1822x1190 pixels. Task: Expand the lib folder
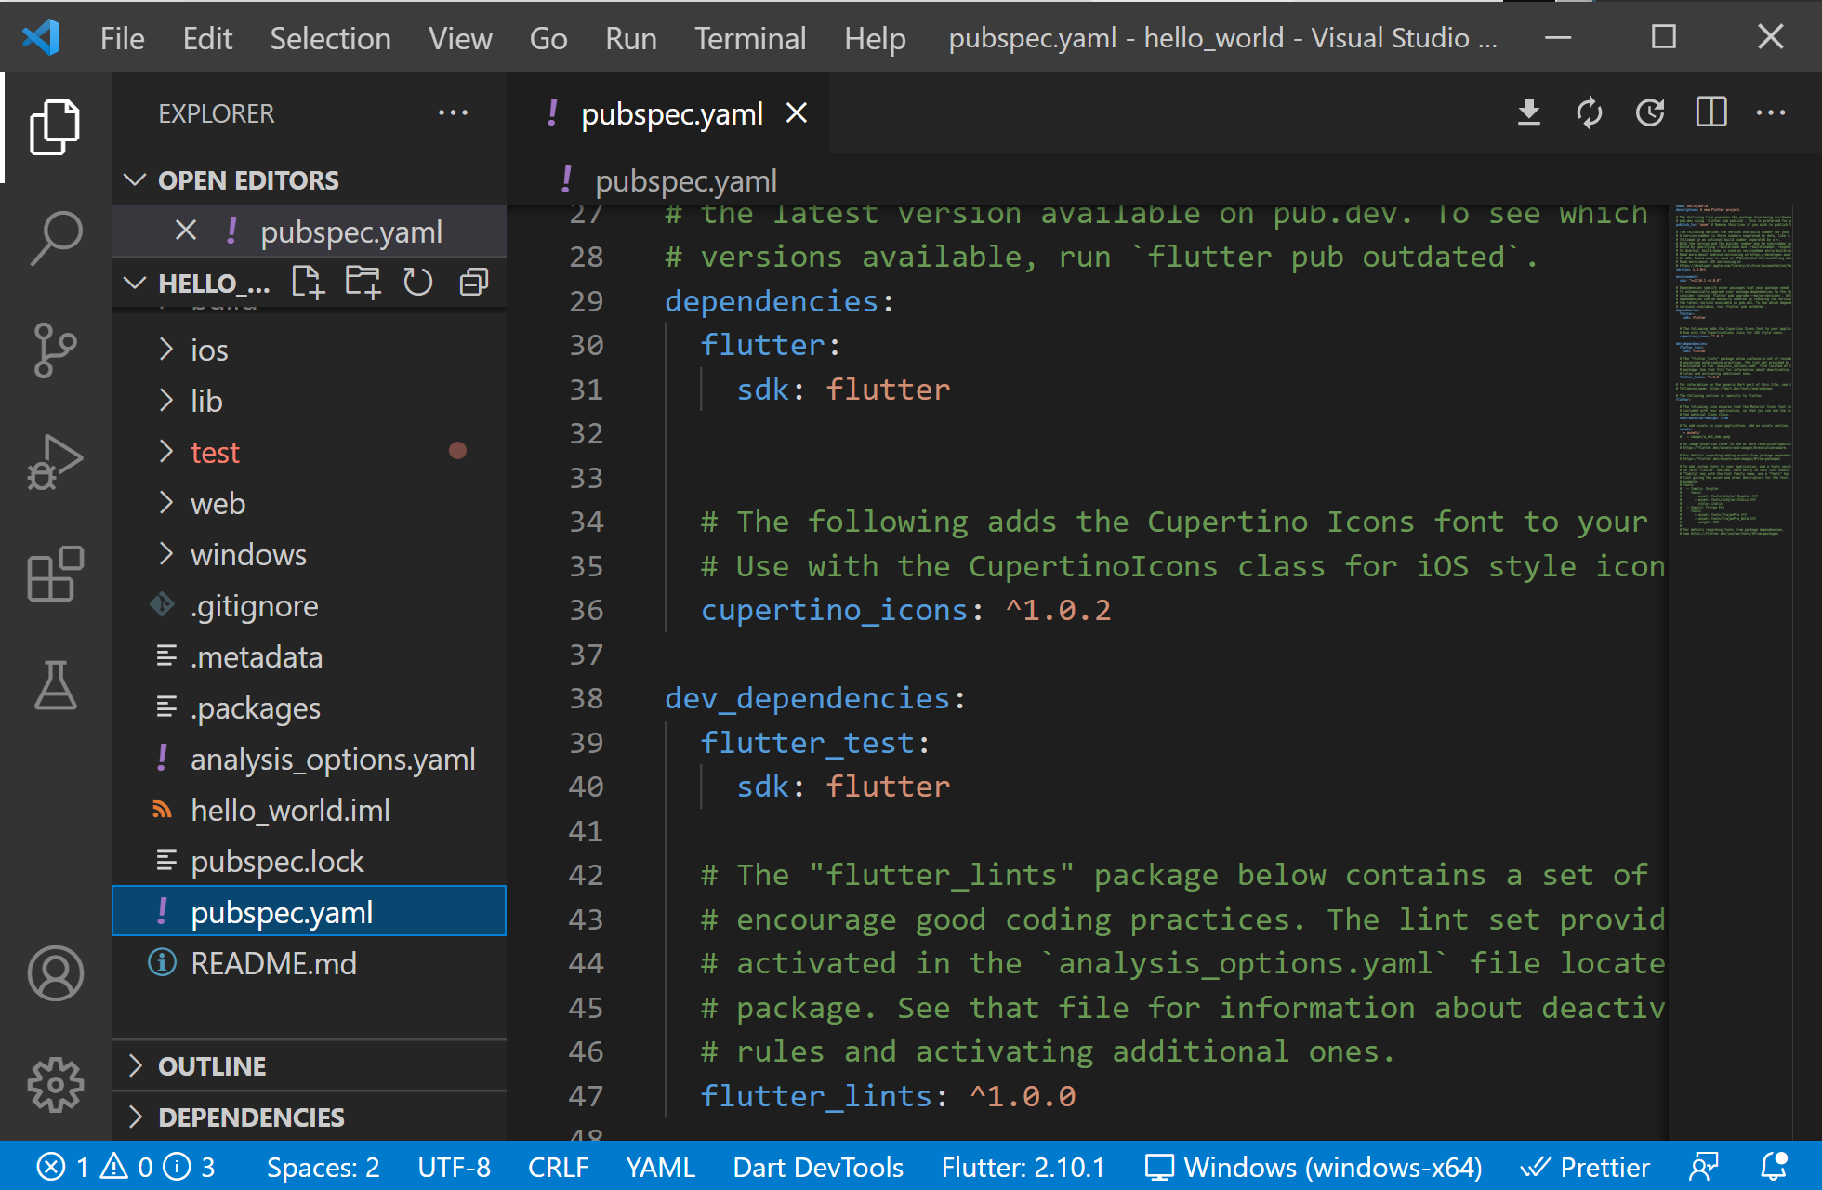click(206, 401)
